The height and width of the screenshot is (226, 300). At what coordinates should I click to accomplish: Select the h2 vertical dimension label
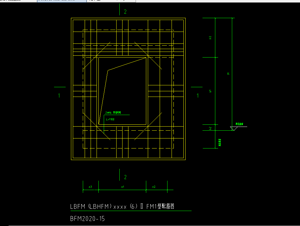(x=210, y=128)
